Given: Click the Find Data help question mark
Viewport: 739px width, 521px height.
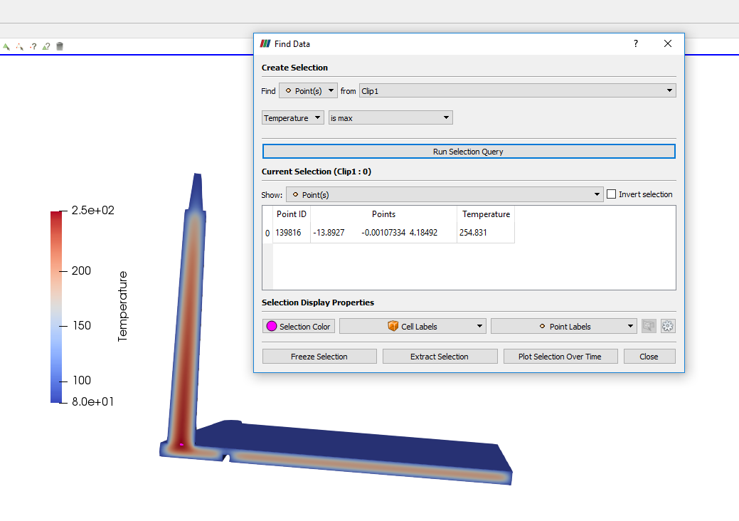Looking at the screenshot, I should click(635, 43).
